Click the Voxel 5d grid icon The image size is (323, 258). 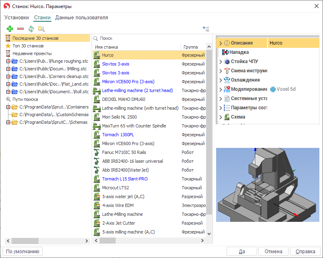point(273,89)
